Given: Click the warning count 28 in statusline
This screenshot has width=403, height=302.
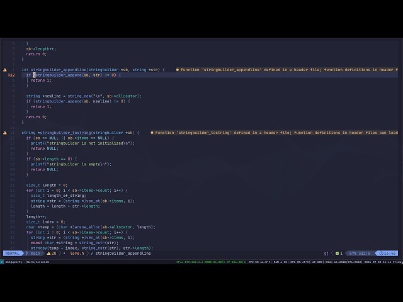Looking at the screenshot, I should pyautogui.click(x=52, y=253).
